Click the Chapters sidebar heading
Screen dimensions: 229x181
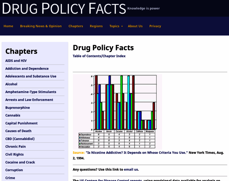(21, 51)
